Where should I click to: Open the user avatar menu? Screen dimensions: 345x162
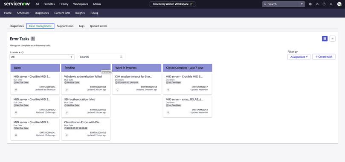click(339, 4)
